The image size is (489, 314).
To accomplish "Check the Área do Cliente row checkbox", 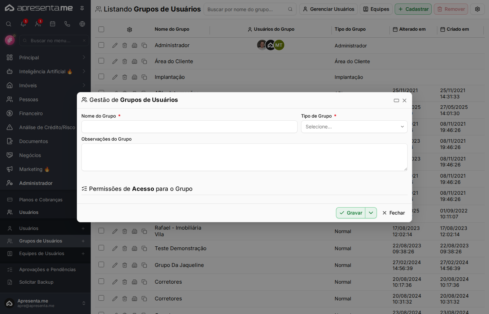I will 101,61.
